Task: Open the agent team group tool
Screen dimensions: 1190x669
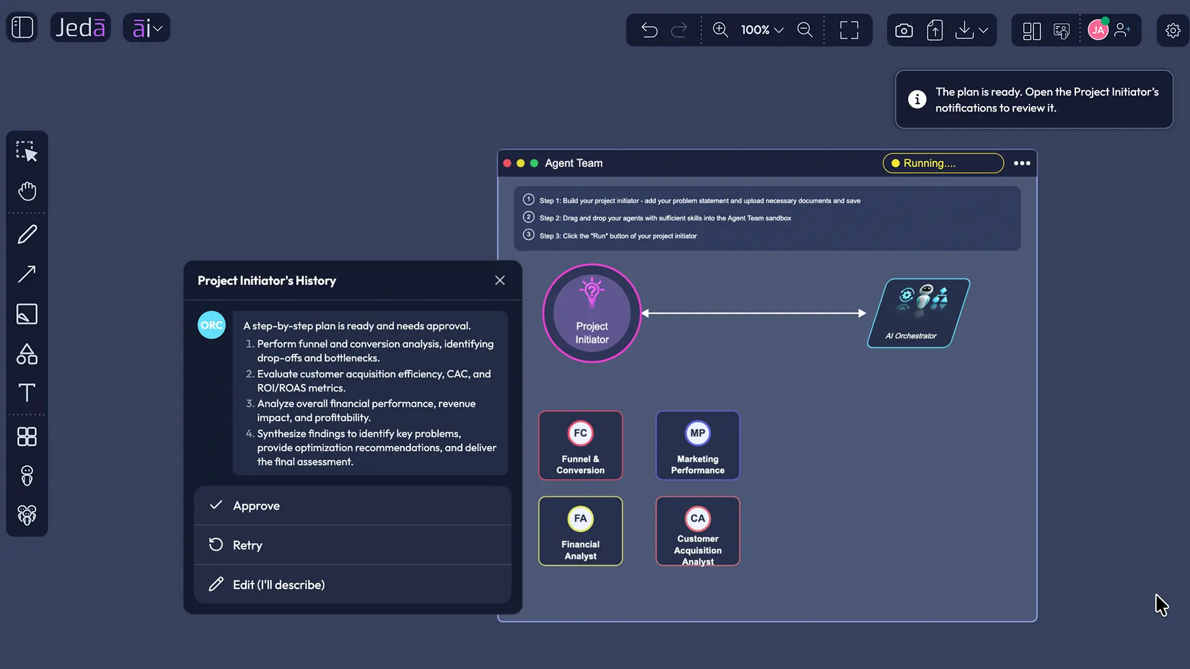Action: 27,515
